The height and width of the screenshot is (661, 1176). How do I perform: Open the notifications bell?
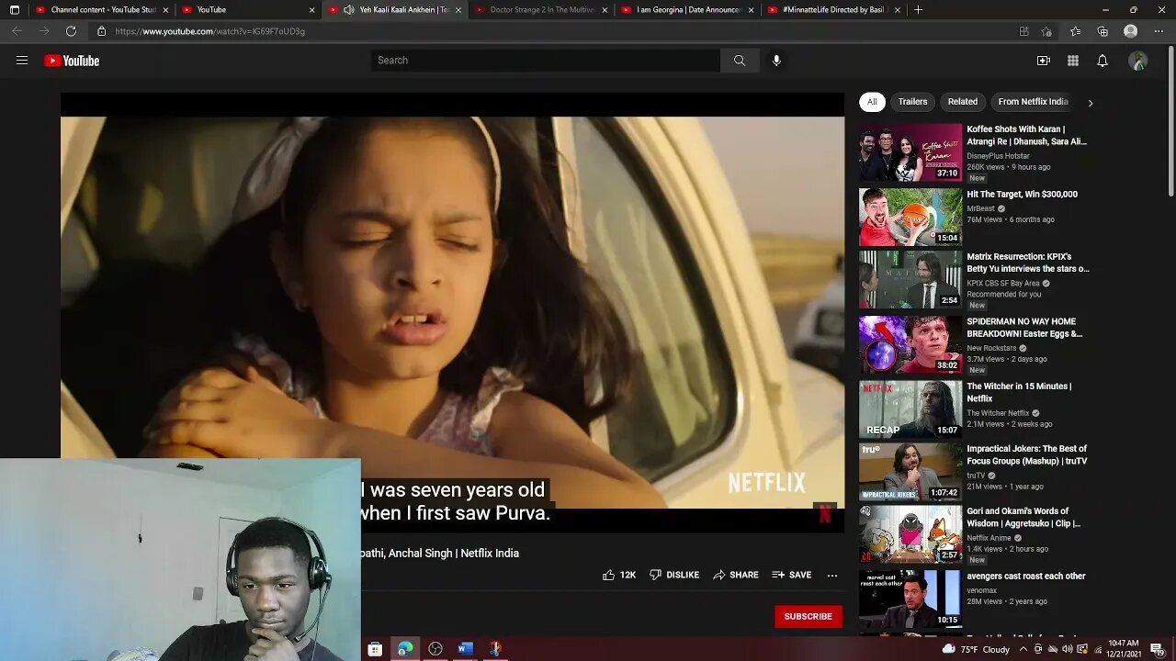pos(1102,61)
